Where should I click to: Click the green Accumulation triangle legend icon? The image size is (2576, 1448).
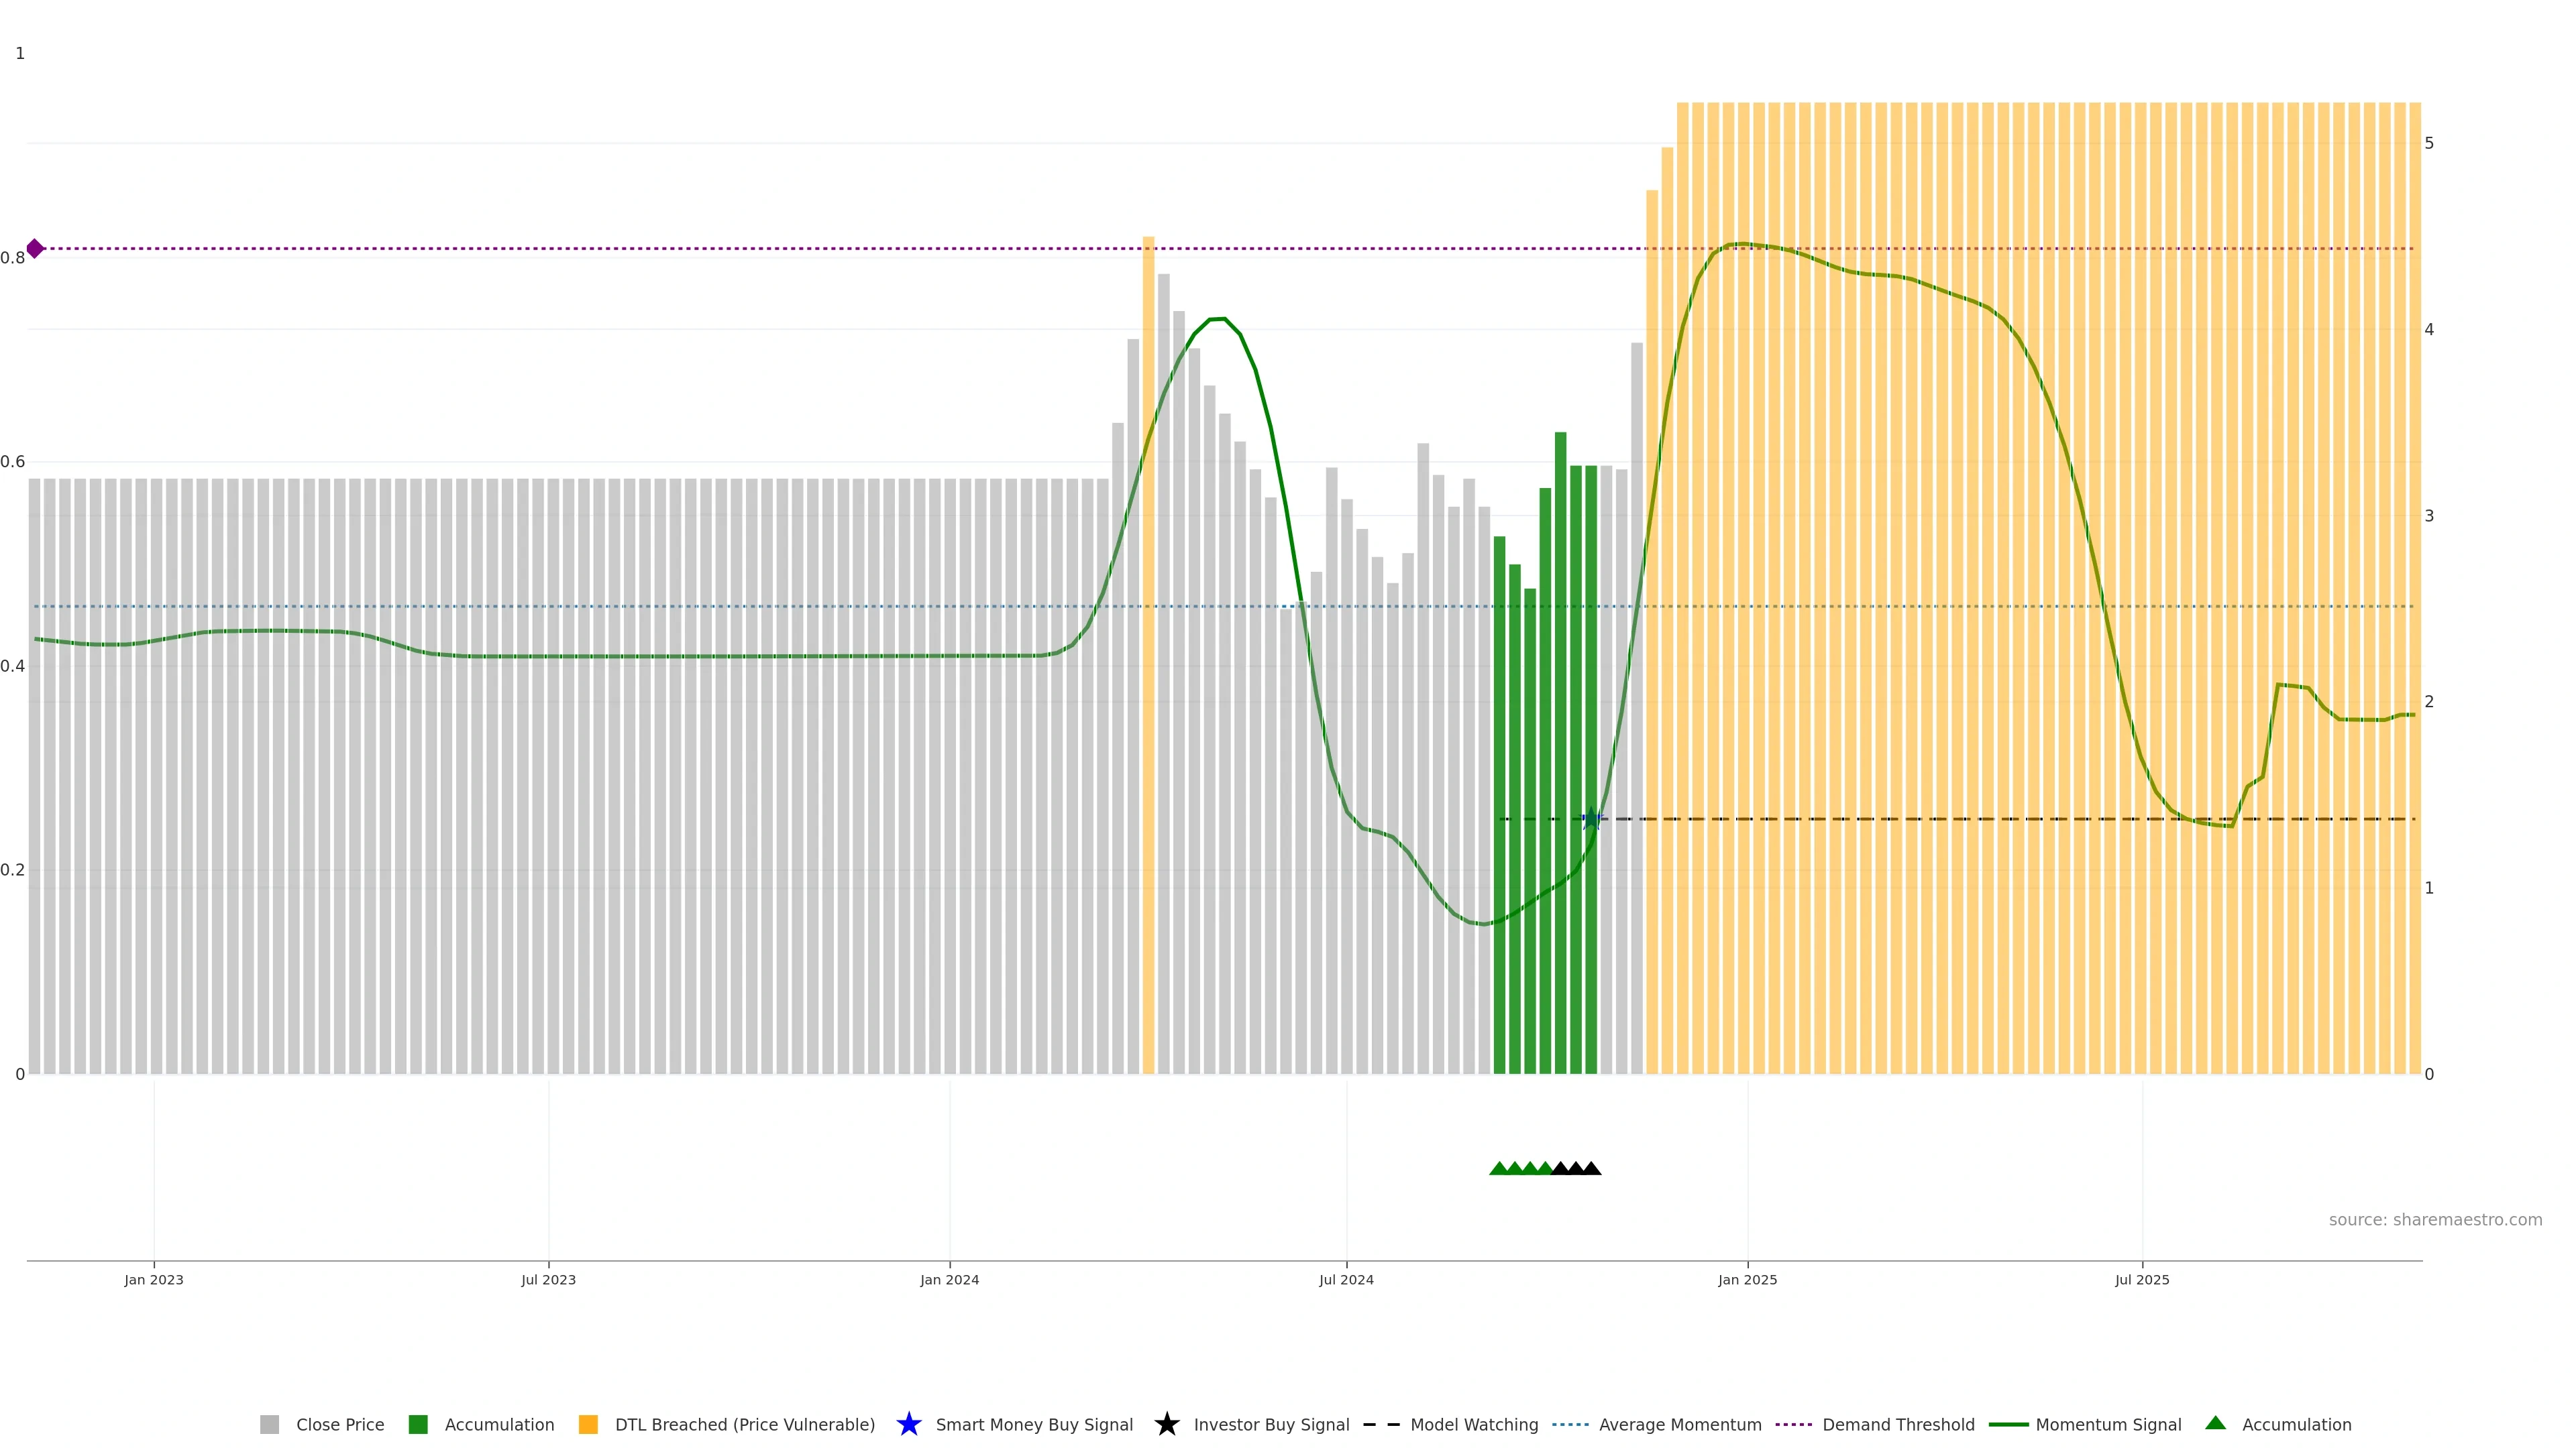2215,1423
